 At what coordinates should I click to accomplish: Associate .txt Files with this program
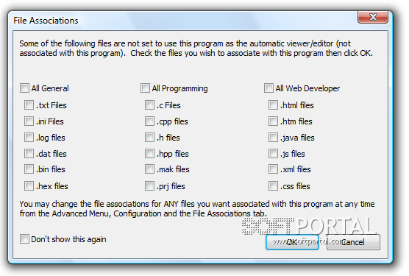pos(29,105)
